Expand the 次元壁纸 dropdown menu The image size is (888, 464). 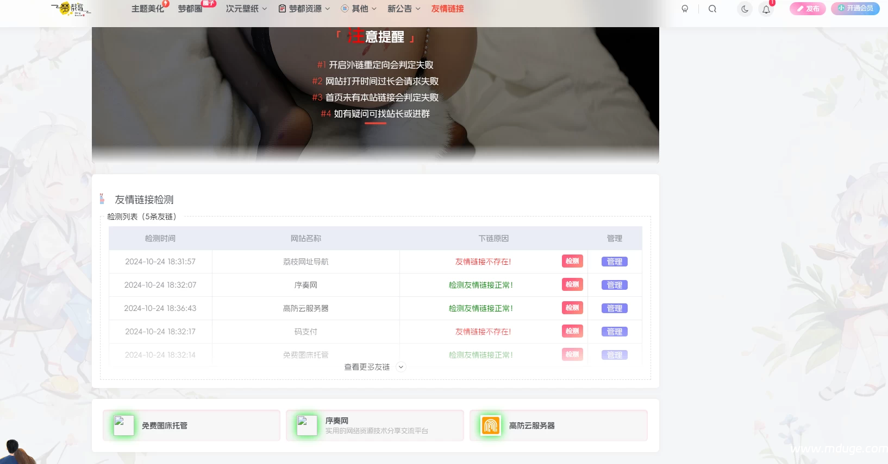tap(246, 9)
